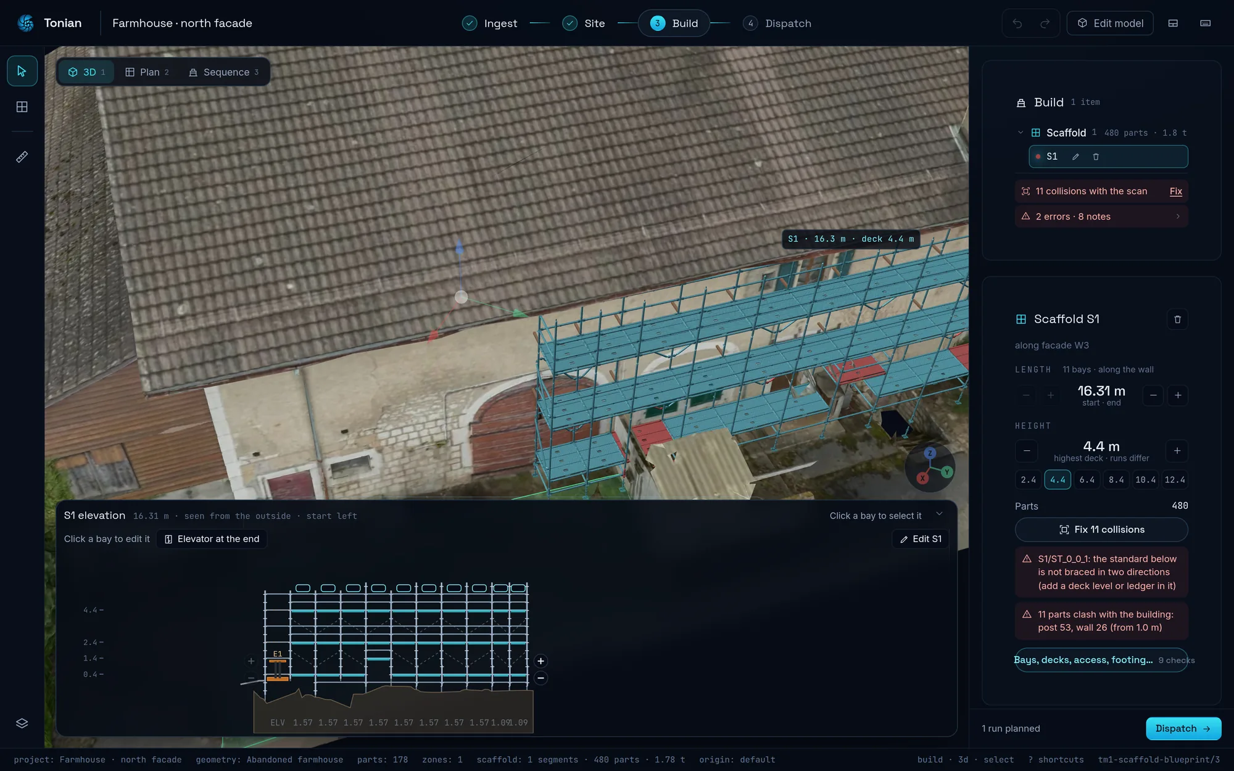Set height preset to 12.4

point(1175,480)
